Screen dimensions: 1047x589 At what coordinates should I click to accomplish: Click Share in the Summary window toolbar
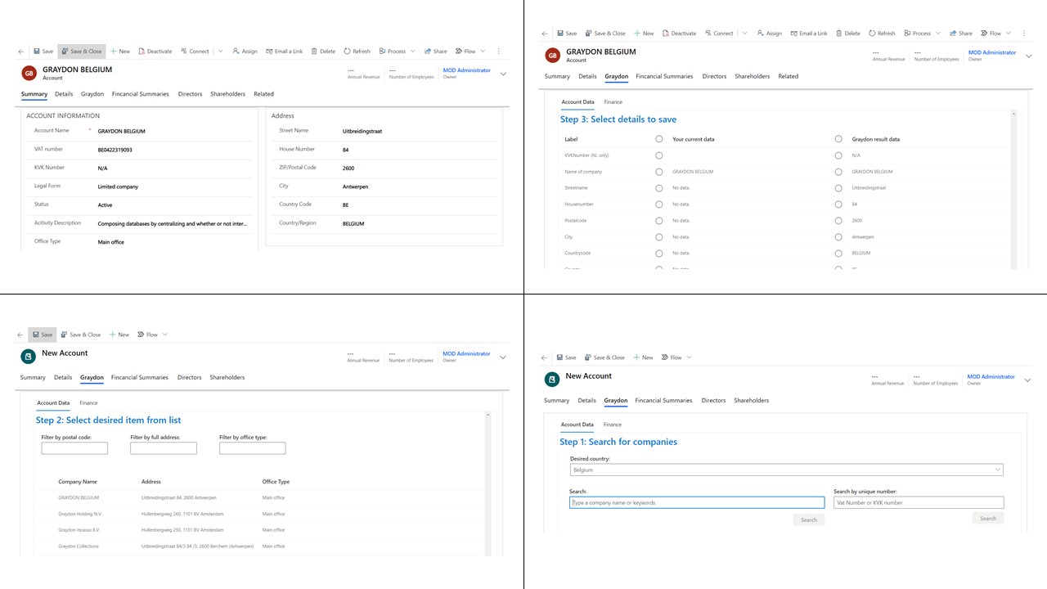pyautogui.click(x=435, y=52)
